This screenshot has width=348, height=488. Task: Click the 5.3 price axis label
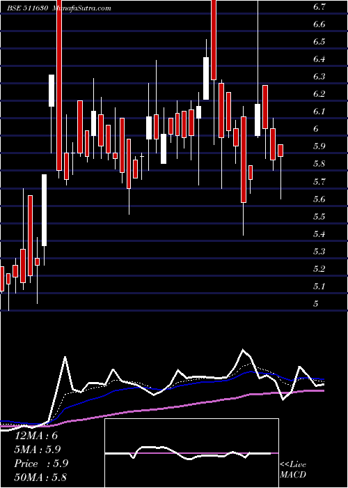pyautogui.click(x=319, y=252)
